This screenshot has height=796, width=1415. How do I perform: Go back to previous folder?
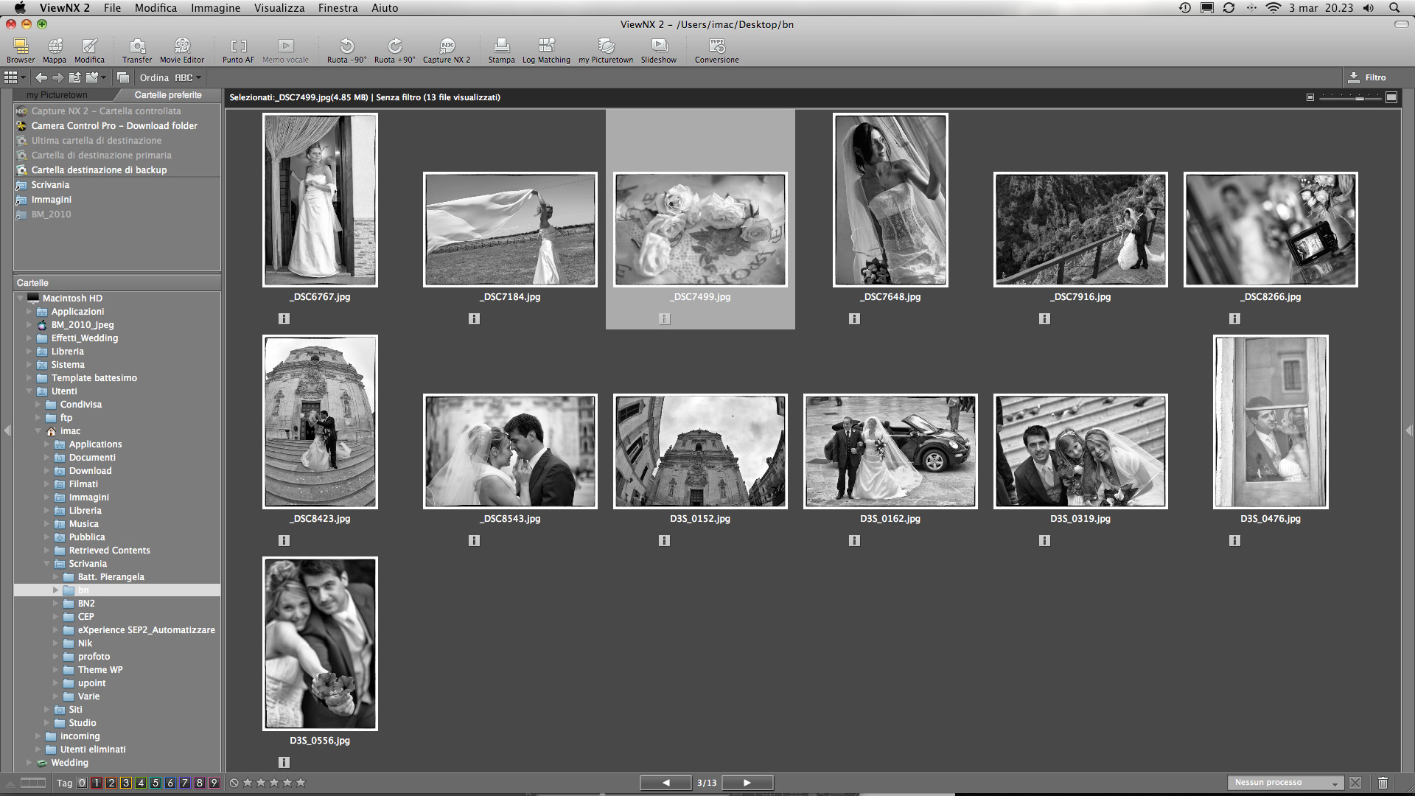tap(41, 77)
